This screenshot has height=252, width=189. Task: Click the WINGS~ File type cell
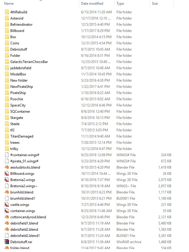(x=126, y=186)
